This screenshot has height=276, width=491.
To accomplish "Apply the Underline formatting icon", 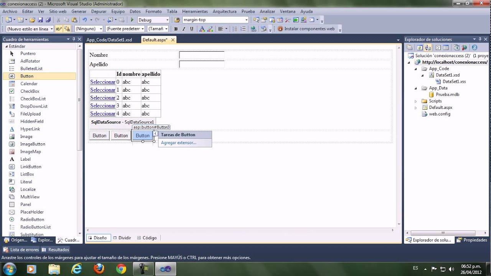I will 192,29.
